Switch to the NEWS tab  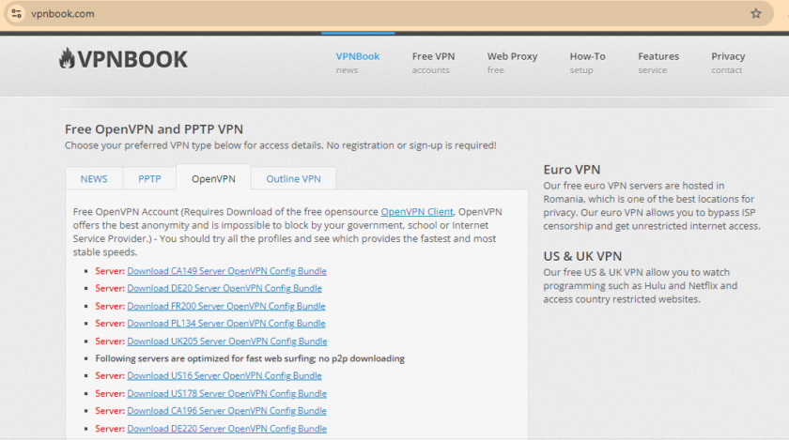[x=94, y=179]
